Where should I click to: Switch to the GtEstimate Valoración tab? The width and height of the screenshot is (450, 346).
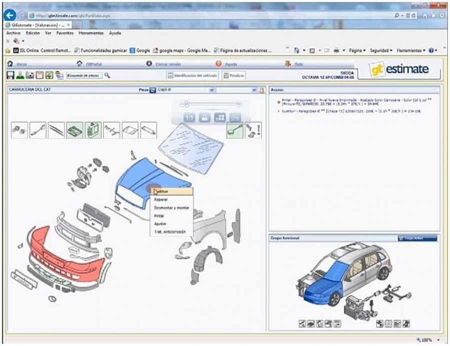[x=38, y=25]
